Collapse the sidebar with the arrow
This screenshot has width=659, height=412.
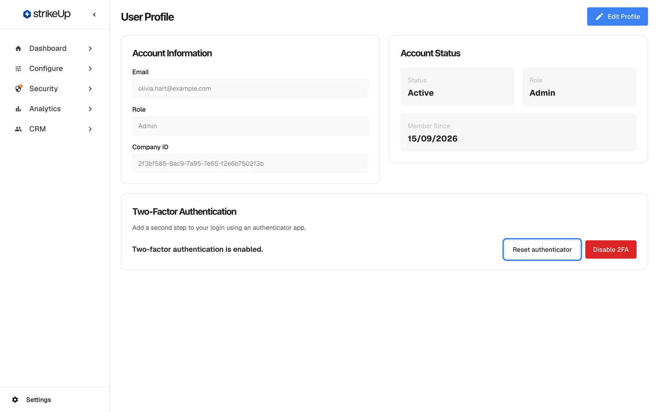tap(94, 15)
